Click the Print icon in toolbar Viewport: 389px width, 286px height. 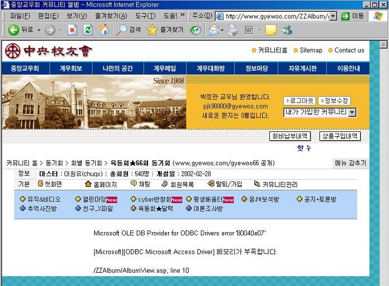[x=233, y=30]
